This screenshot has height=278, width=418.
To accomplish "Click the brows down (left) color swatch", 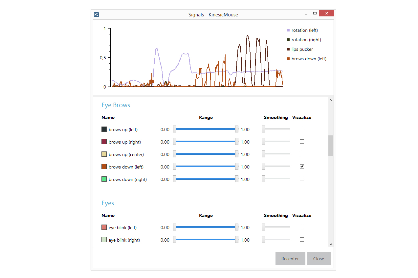I will click(104, 167).
